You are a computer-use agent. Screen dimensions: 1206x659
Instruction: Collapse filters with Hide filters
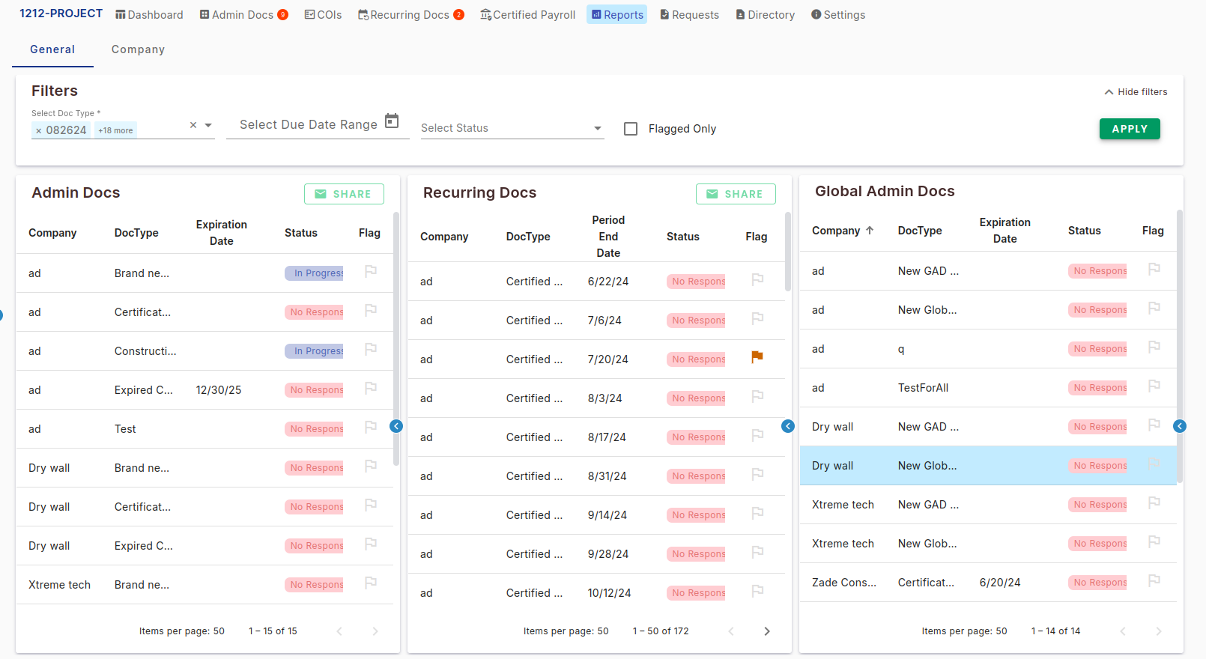click(x=1136, y=92)
